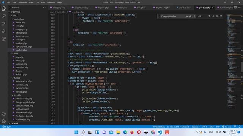Screen dimensions: 243x136
Task: Open ProductModels.php in the explorer
Action: [x=24, y=116]
